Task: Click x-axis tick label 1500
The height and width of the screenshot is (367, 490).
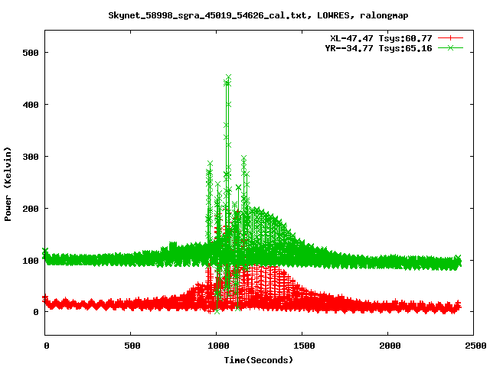Action: click(x=304, y=346)
